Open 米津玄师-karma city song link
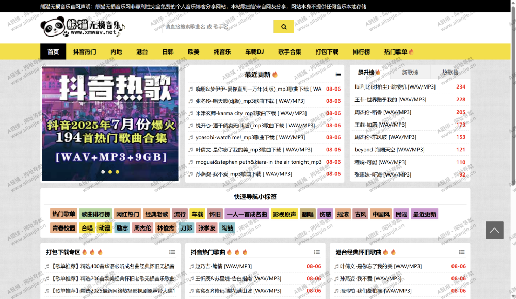 coord(251,113)
